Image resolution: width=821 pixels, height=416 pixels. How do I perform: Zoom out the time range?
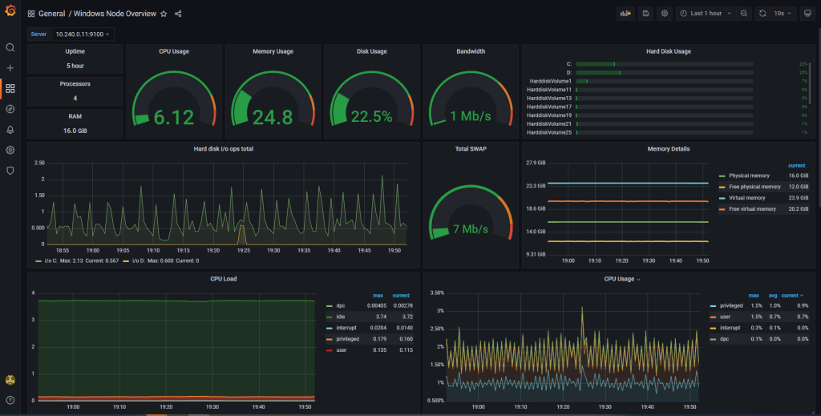(744, 14)
